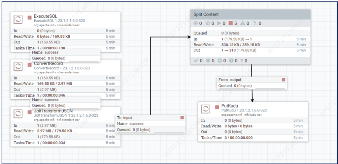Click Split Content Queued 0 (0 bytes) row

pos(251,33)
